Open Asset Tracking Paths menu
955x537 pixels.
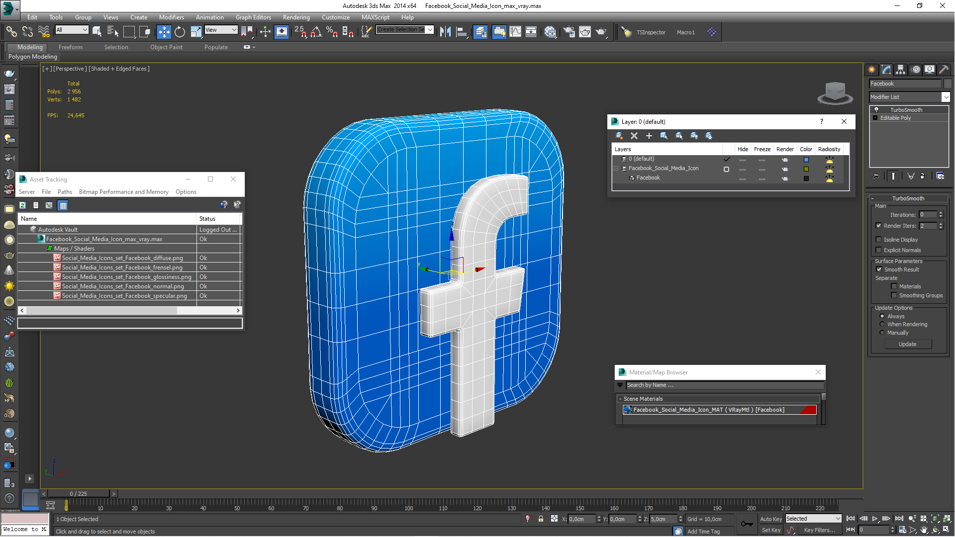(x=65, y=192)
